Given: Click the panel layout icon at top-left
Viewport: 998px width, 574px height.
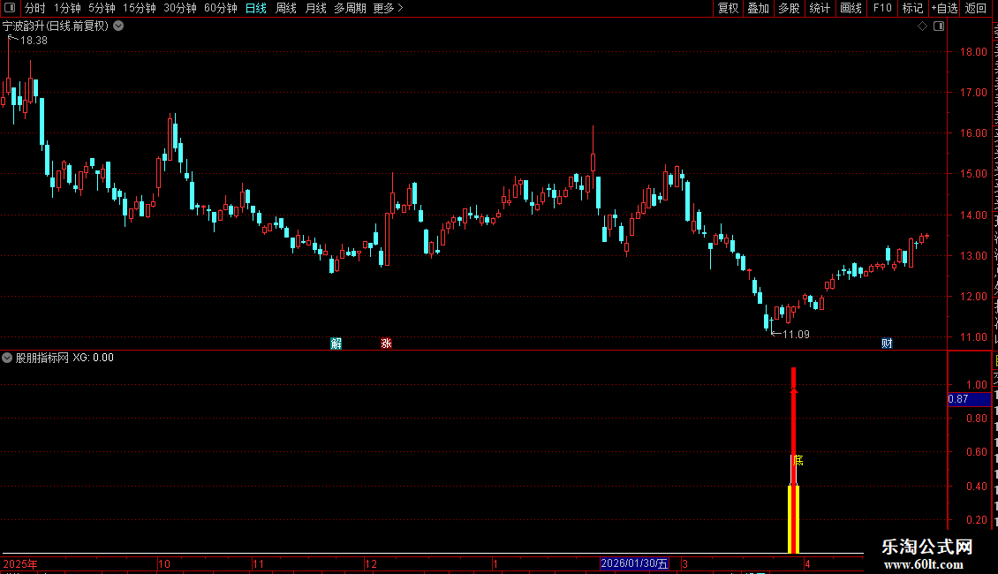Looking at the screenshot, I should pos(10,8).
